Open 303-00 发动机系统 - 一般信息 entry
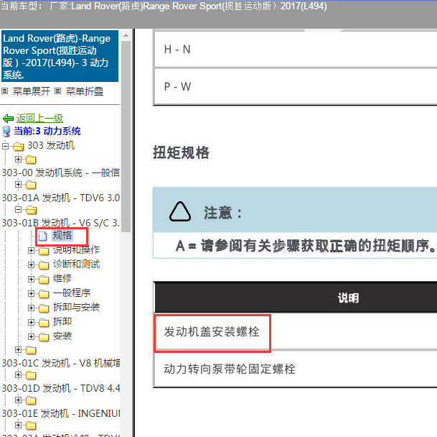 (x=61, y=172)
